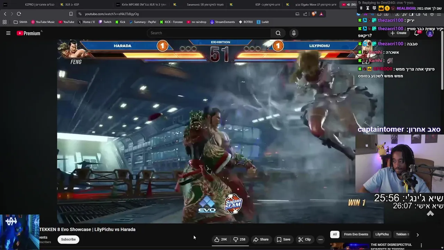Go back with the browser back arrow
The width and height of the screenshot is (444, 250).
pyautogui.click(x=5, y=14)
